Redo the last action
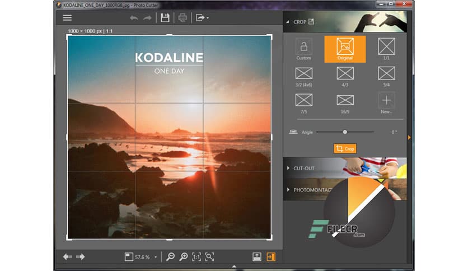Viewport: 468px width, 271px height. tap(147, 18)
